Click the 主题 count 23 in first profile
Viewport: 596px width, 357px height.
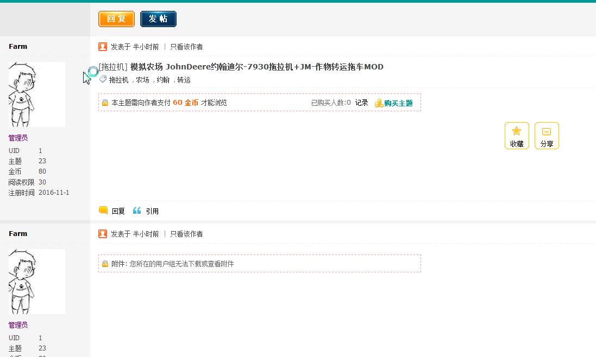42,161
